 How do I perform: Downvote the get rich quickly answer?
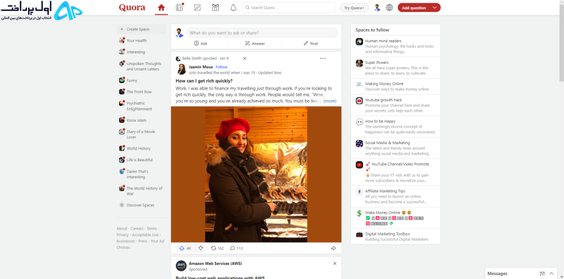click(x=200, y=248)
